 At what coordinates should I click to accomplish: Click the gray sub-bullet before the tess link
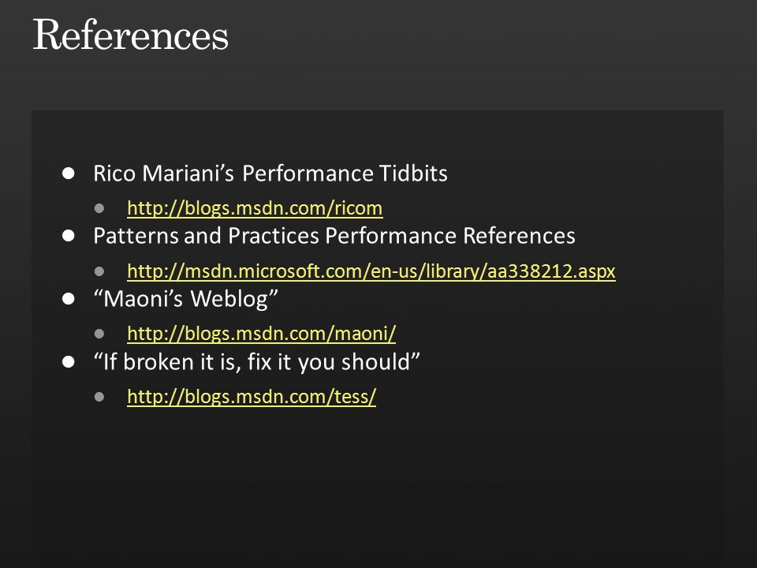click(99, 397)
